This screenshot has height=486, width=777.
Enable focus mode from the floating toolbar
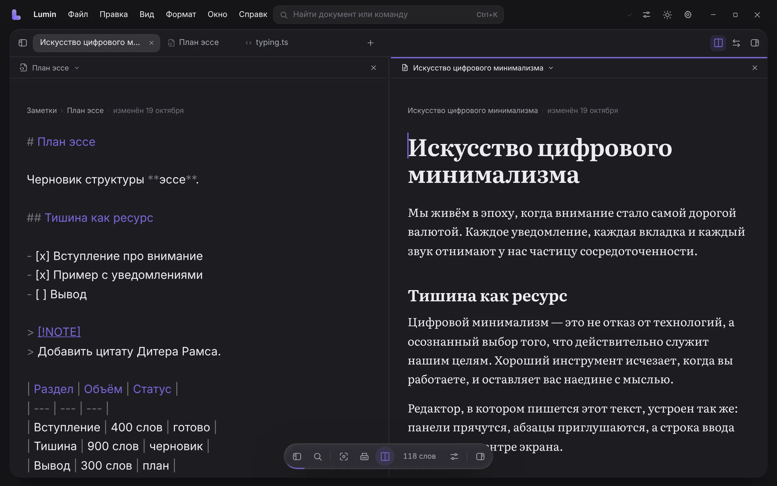pos(344,457)
